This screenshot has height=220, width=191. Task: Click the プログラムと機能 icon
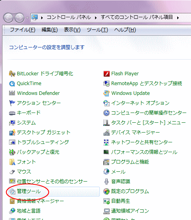coord(107,162)
